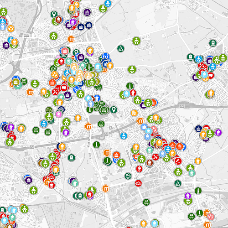
Task: Select the red lotus flower marker
Action: [x=138, y=183]
